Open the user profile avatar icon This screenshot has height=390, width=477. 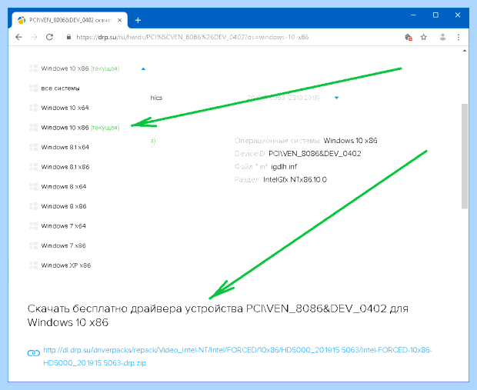coord(442,37)
